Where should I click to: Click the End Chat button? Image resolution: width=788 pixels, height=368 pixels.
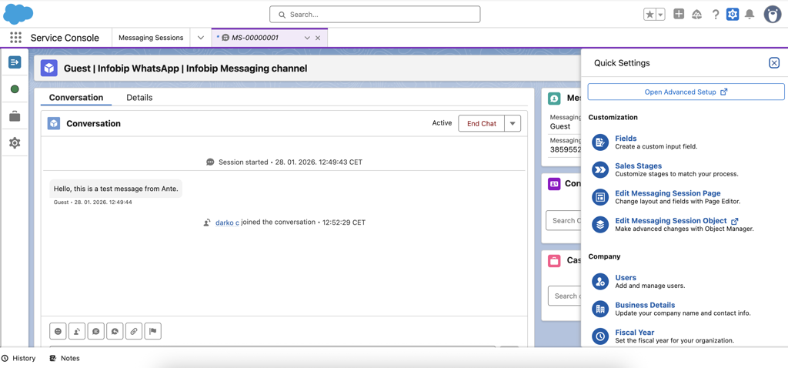482,123
